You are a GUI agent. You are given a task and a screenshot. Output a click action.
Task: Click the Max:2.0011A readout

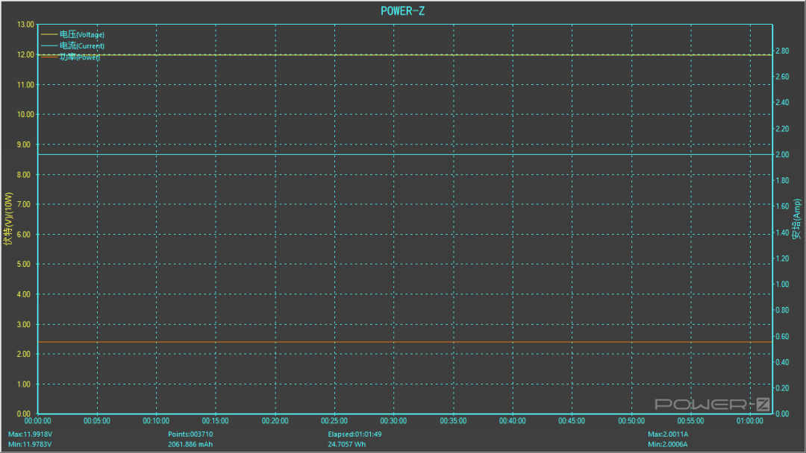click(668, 434)
